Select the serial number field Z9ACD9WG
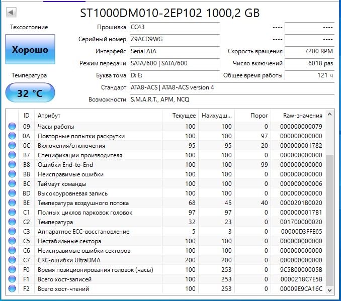This screenshot has height=301, width=341. point(175,39)
